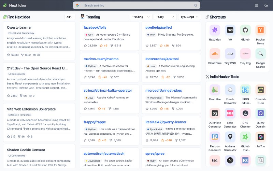
Task: Open the strimzi/strimzi-kafka-operator repository link
Action: click(x=108, y=91)
